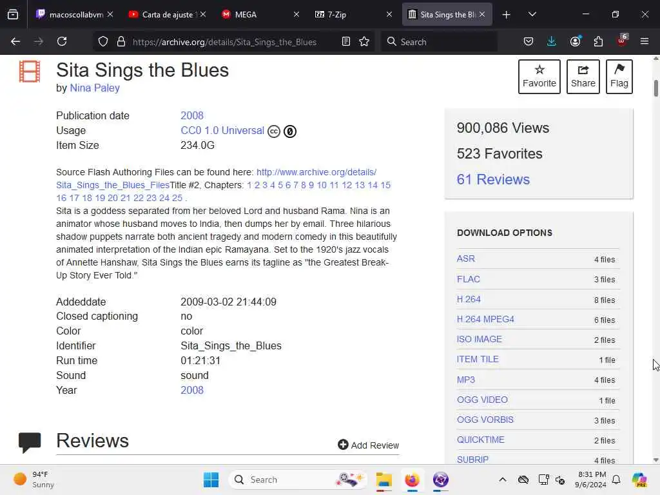Open the weather widget showing 94°F
Screen dimensions: 660x495
pos(34,480)
